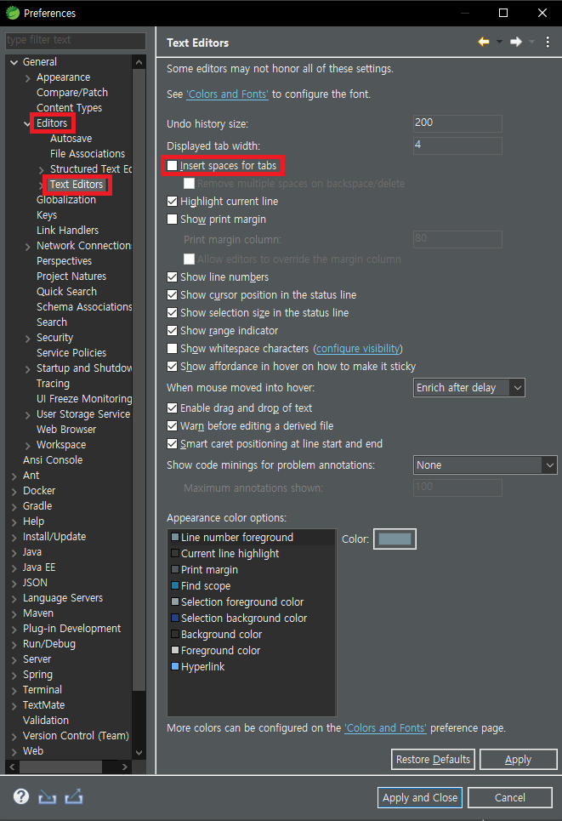Select Ansi Console preference page

(53, 459)
